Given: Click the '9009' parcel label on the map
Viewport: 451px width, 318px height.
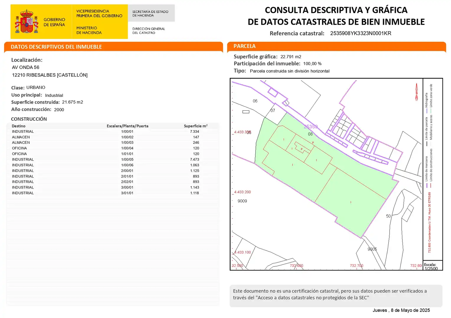Looking at the screenshot, I should coord(242,201).
